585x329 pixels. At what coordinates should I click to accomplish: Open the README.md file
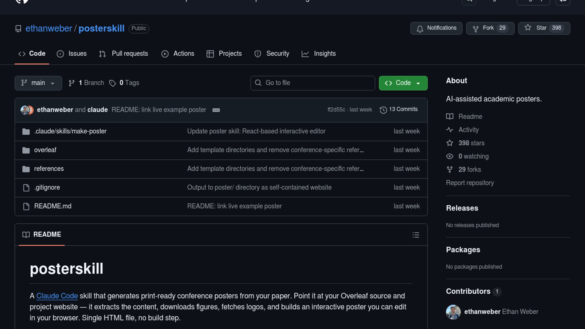(53, 206)
